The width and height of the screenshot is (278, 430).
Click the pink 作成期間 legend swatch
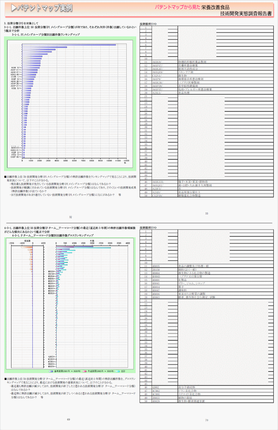[x=84, y=371]
